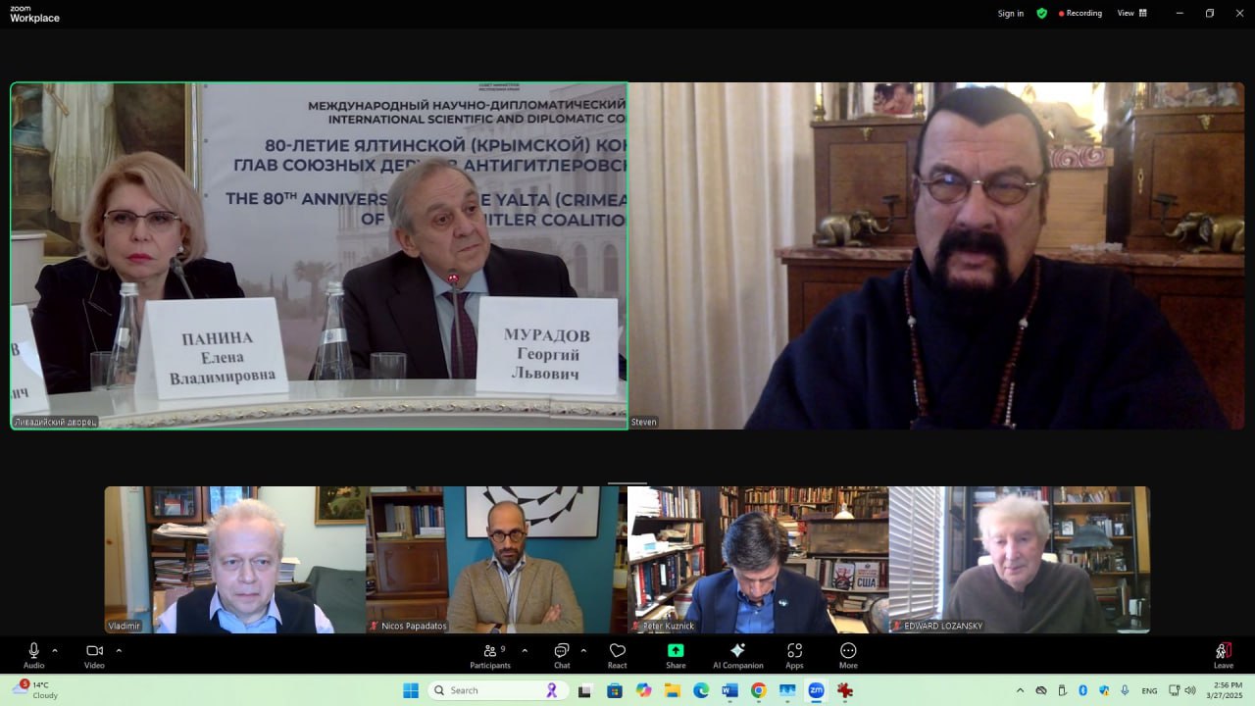Open the React emoji reactions
The width and height of the screenshot is (1255, 706).
click(x=617, y=654)
